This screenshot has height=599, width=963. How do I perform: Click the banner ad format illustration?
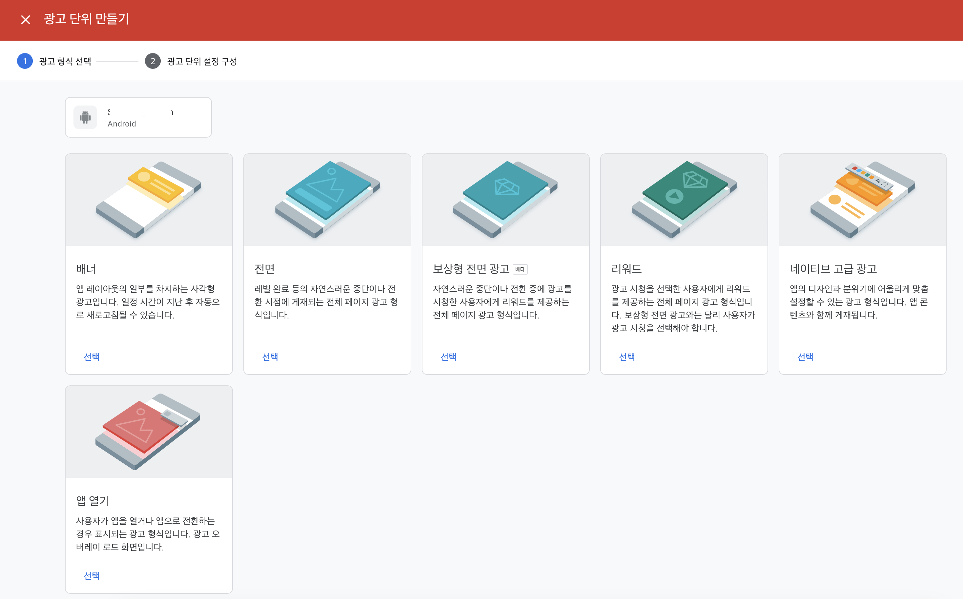pos(149,199)
